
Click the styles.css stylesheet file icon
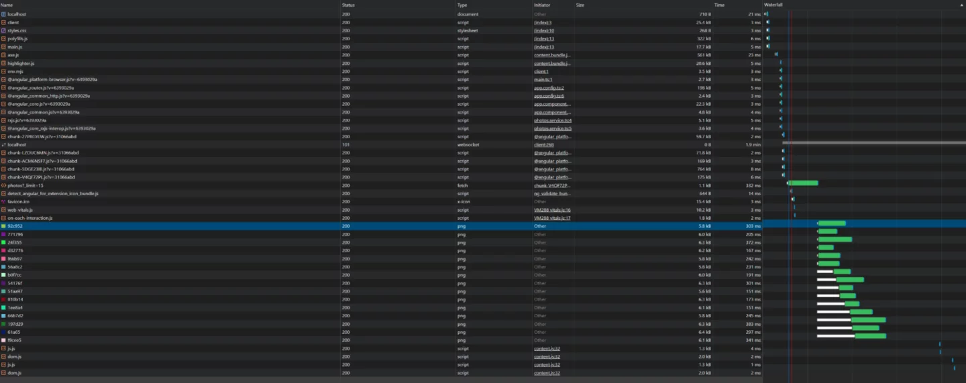pos(3,30)
